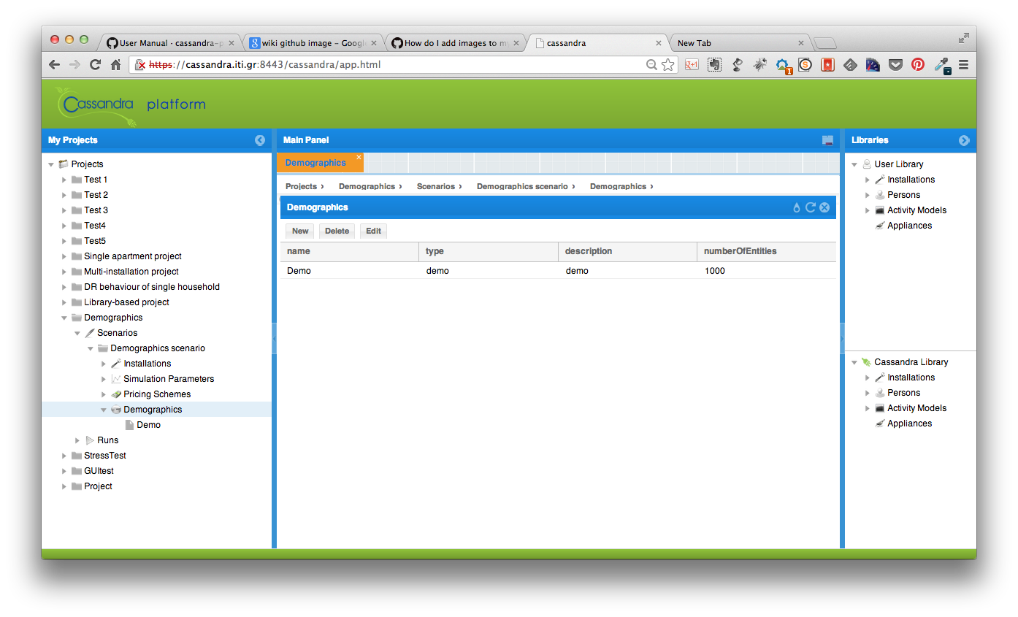Bookmark this page with star icon
The image size is (1018, 617).
point(667,65)
